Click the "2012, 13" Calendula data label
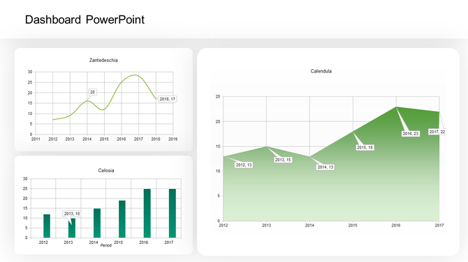The image size is (468, 262). point(244,164)
